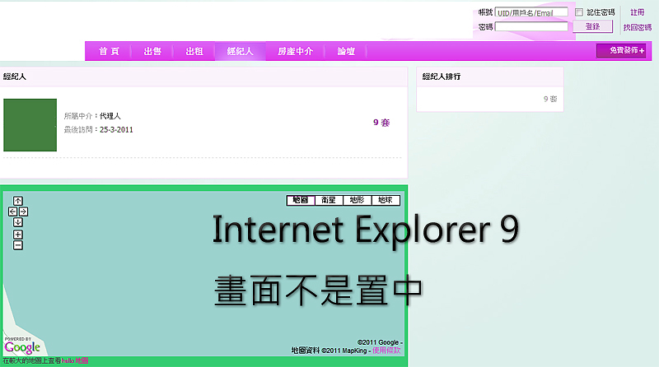Viewport: 659px width, 367px height.
Task: Open the 首頁 home menu item
Action: [109, 51]
